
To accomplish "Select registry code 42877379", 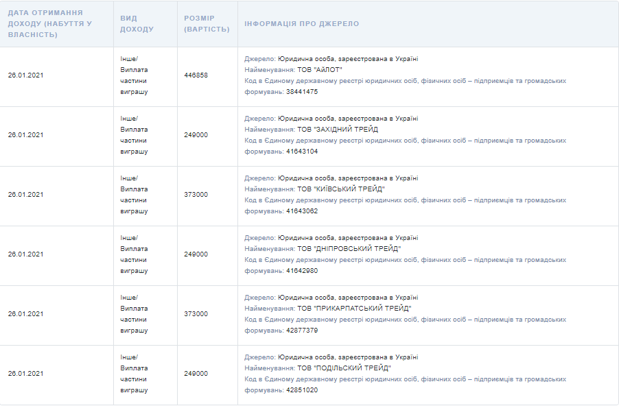I will pyautogui.click(x=302, y=331).
